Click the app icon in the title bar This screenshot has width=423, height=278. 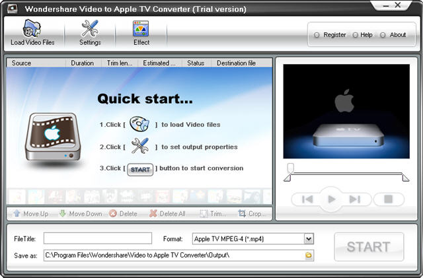(x=12, y=9)
